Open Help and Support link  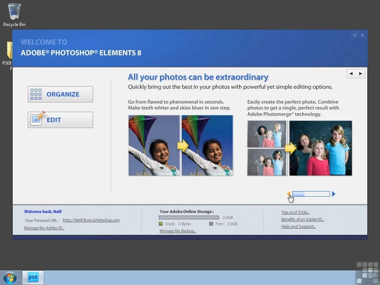(x=298, y=226)
